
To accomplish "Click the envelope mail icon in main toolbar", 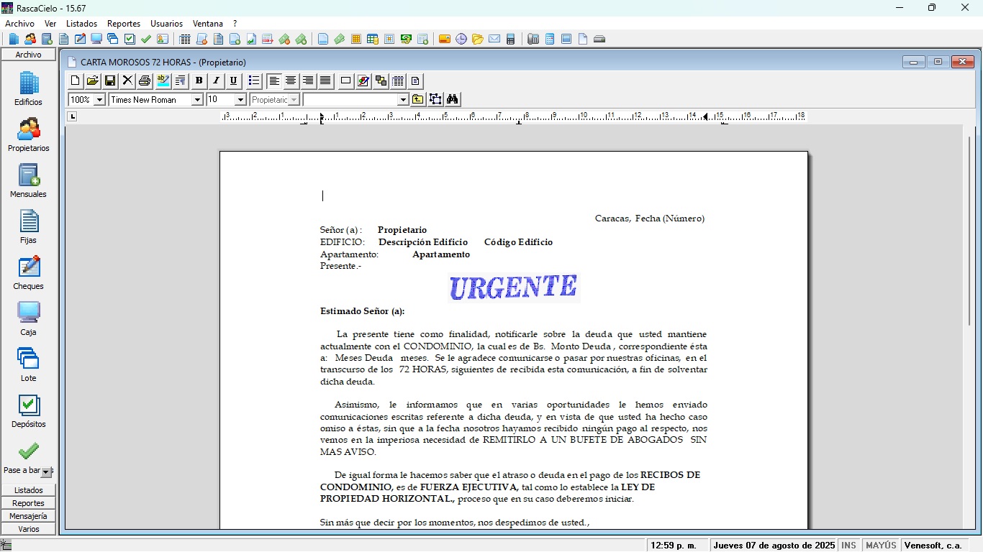I will 494,39.
